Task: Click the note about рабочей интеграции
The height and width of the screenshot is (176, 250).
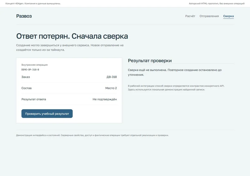Action: pyautogui.click(x=176, y=88)
